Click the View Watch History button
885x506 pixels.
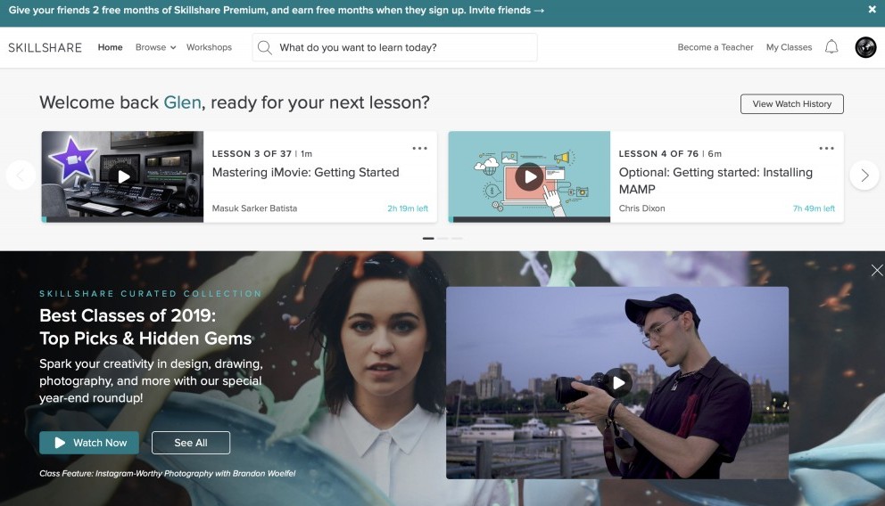(792, 103)
